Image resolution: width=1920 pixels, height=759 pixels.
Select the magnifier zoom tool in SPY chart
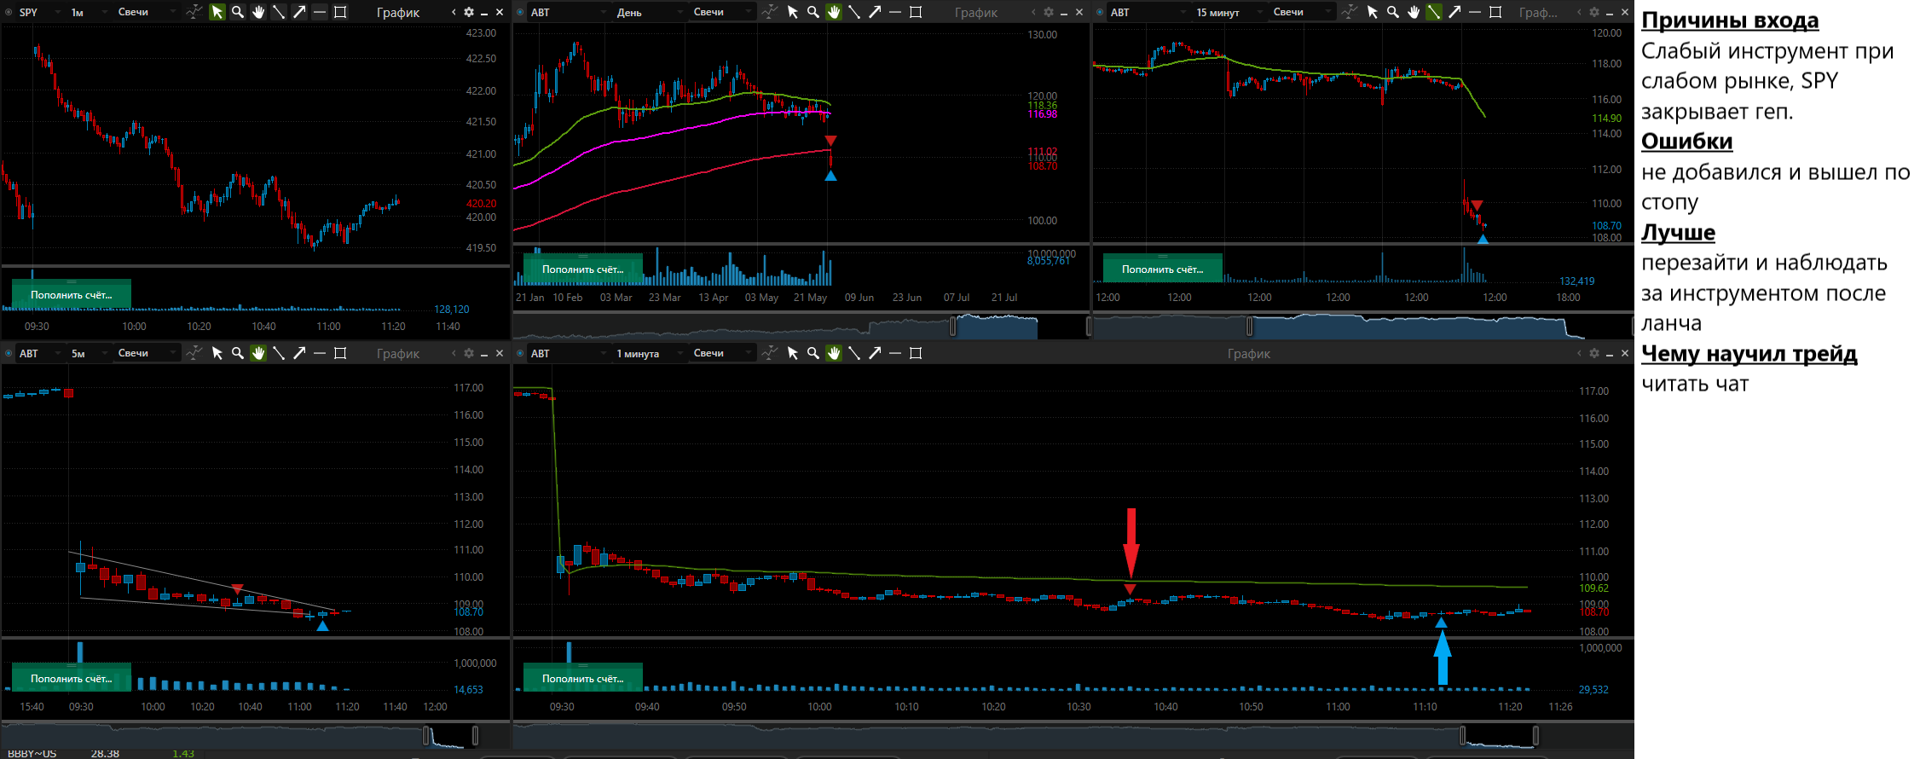[238, 12]
